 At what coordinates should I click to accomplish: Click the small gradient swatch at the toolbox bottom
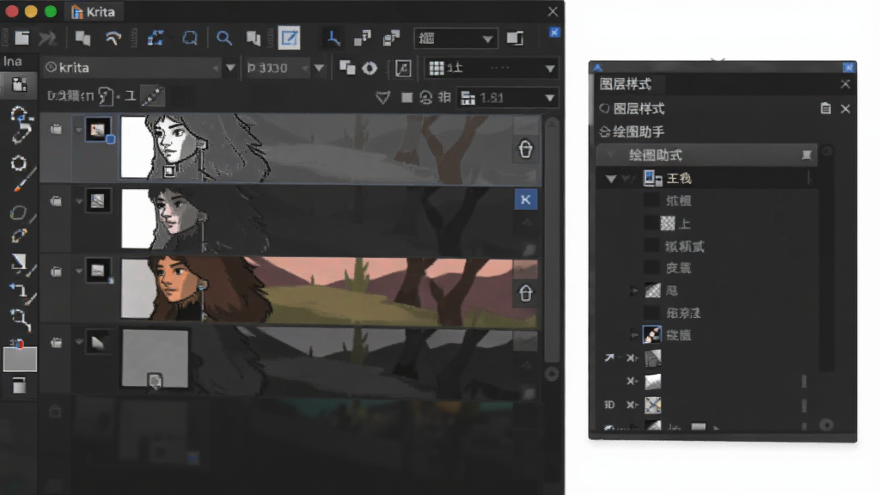(19, 386)
